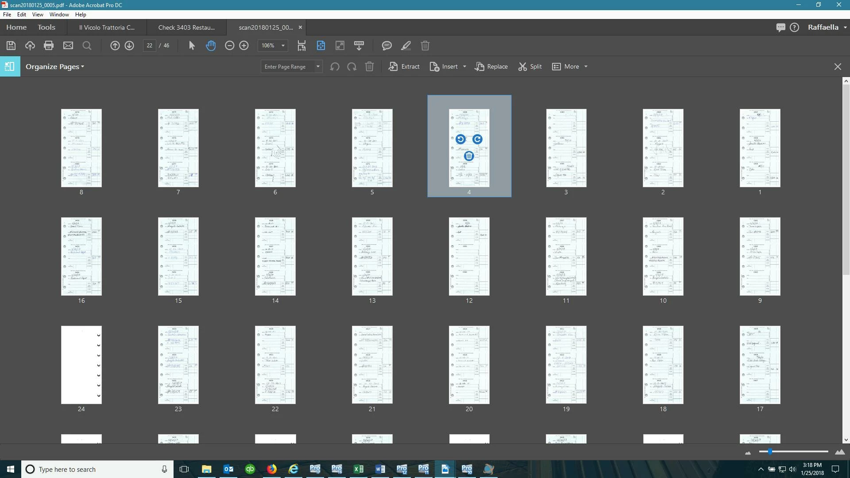This screenshot has width=850, height=478.
Task: Click the Extract button
Action: point(404,67)
